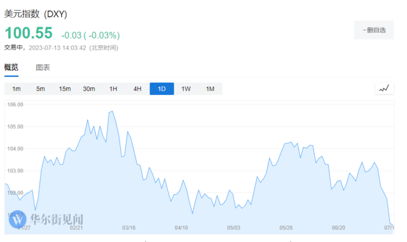Click the 04/10 date label on chart
This screenshot has height=242, width=407.
tap(181, 228)
